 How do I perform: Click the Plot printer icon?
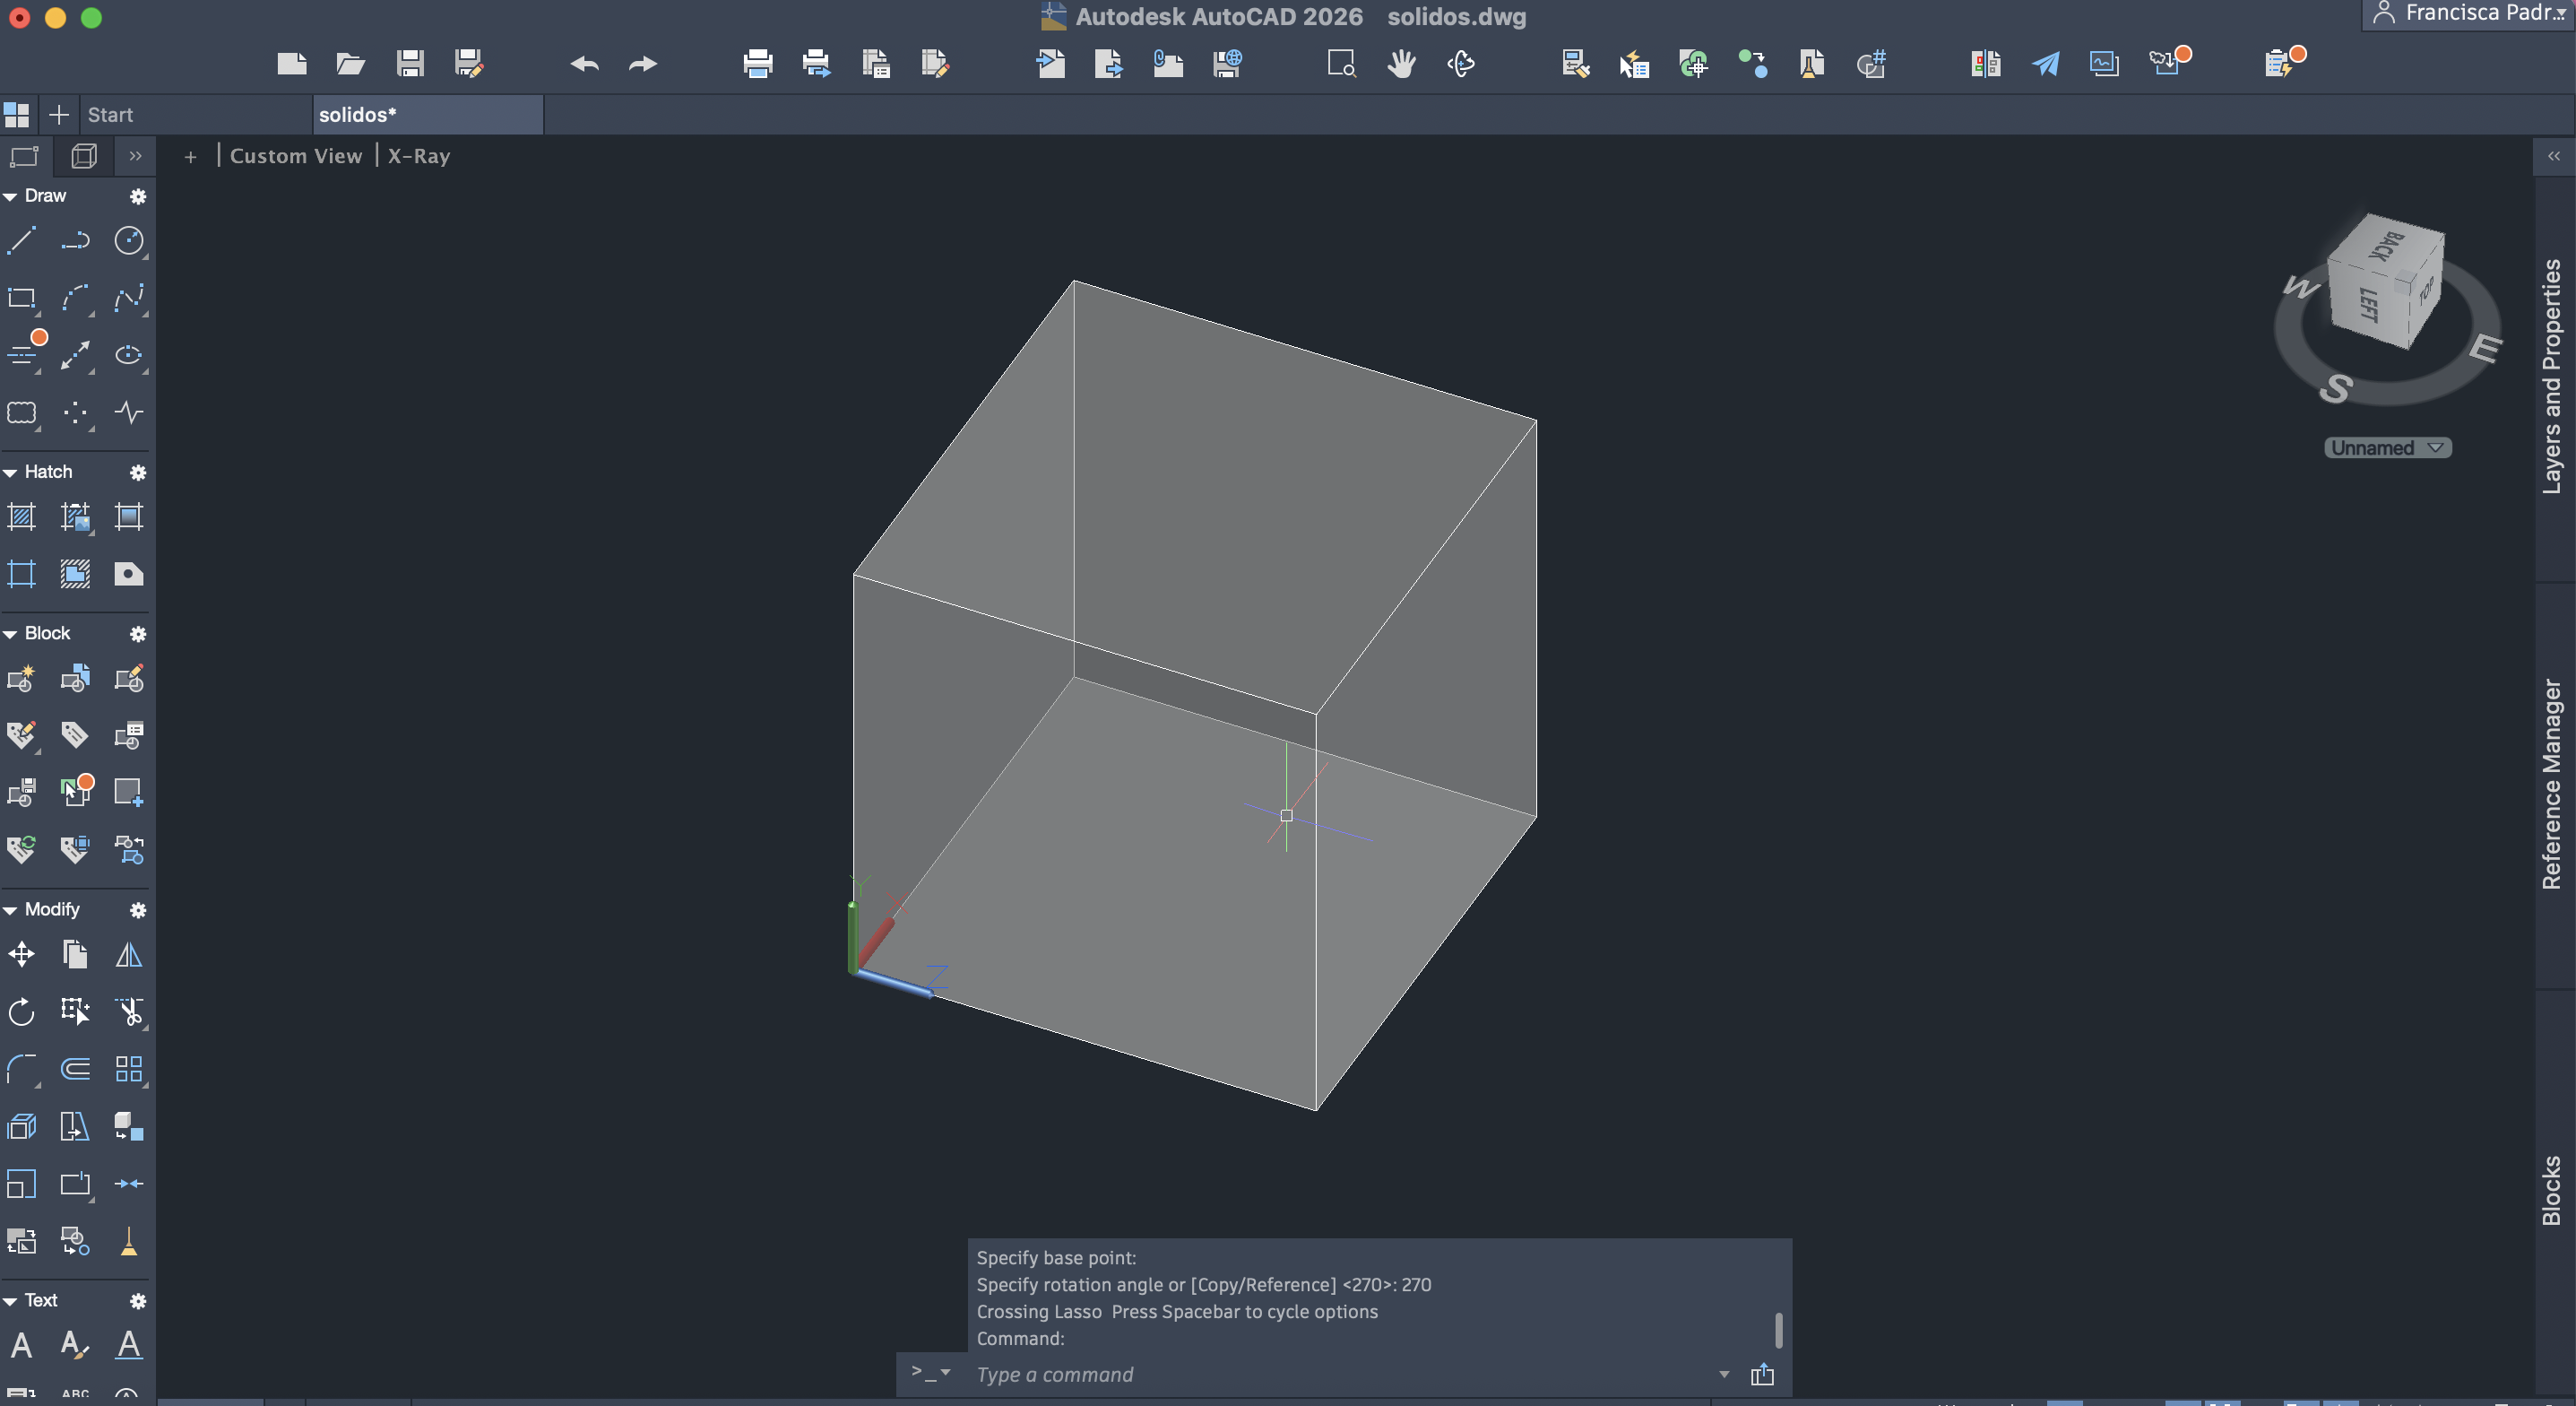pos(757,64)
